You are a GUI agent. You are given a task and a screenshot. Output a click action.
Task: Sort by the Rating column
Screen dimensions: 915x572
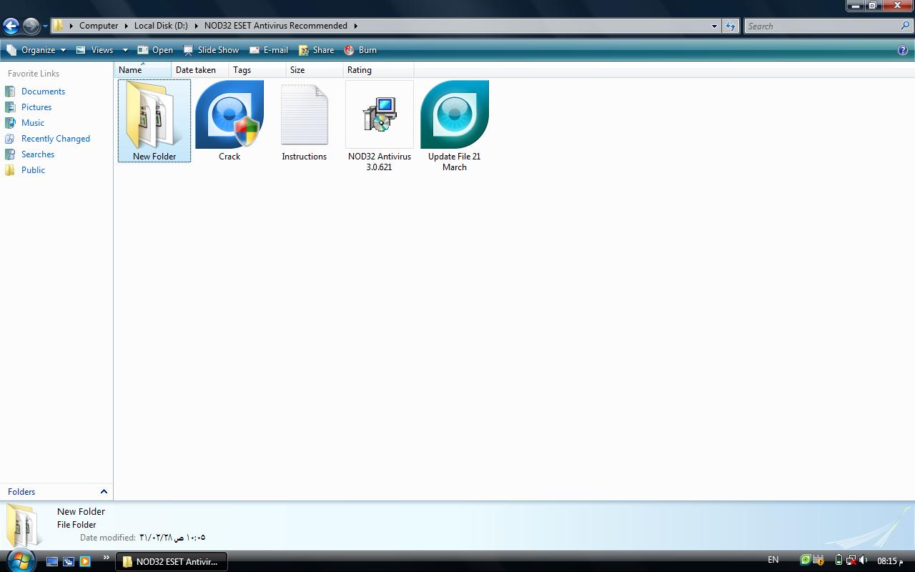tap(378, 70)
